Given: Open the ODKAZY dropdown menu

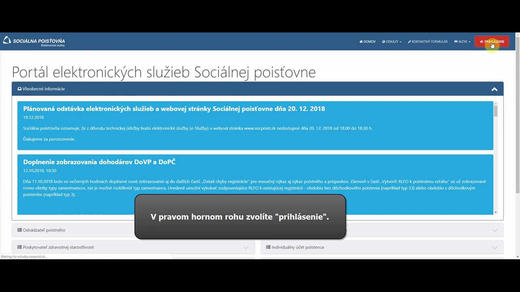Looking at the screenshot, I should tap(392, 41).
